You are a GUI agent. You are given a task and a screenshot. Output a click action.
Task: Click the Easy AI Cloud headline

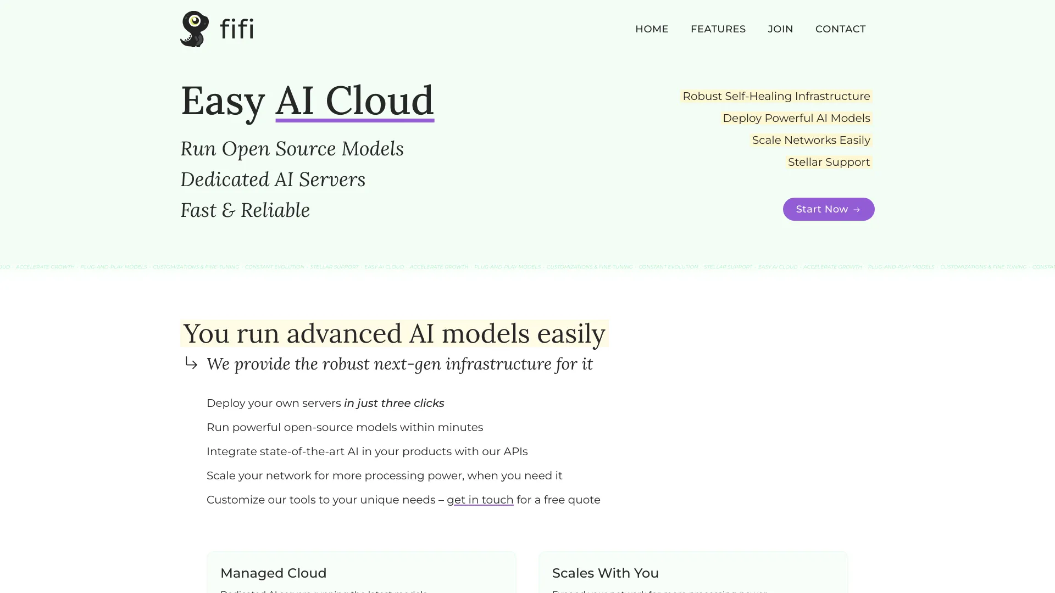coord(307,101)
